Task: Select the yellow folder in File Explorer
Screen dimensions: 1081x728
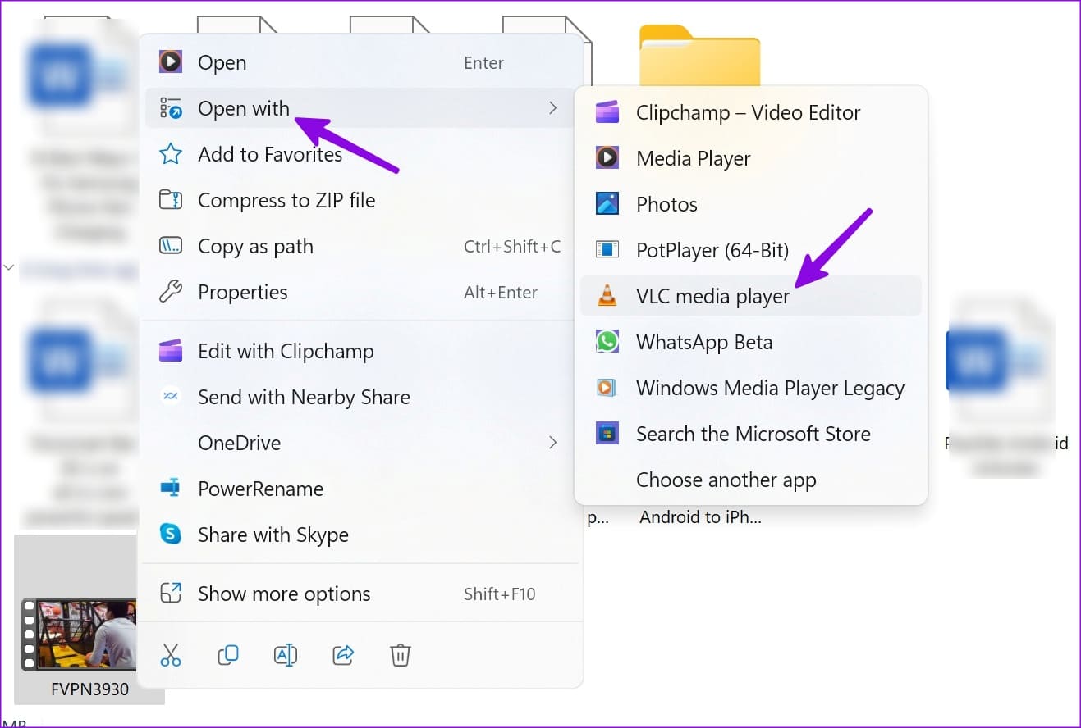Action: click(699, 54)
